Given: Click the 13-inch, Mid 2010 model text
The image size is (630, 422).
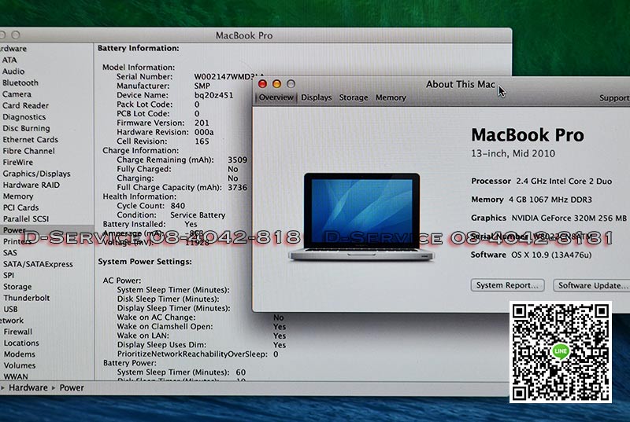Looking at the screenshot, I should 513,153.
